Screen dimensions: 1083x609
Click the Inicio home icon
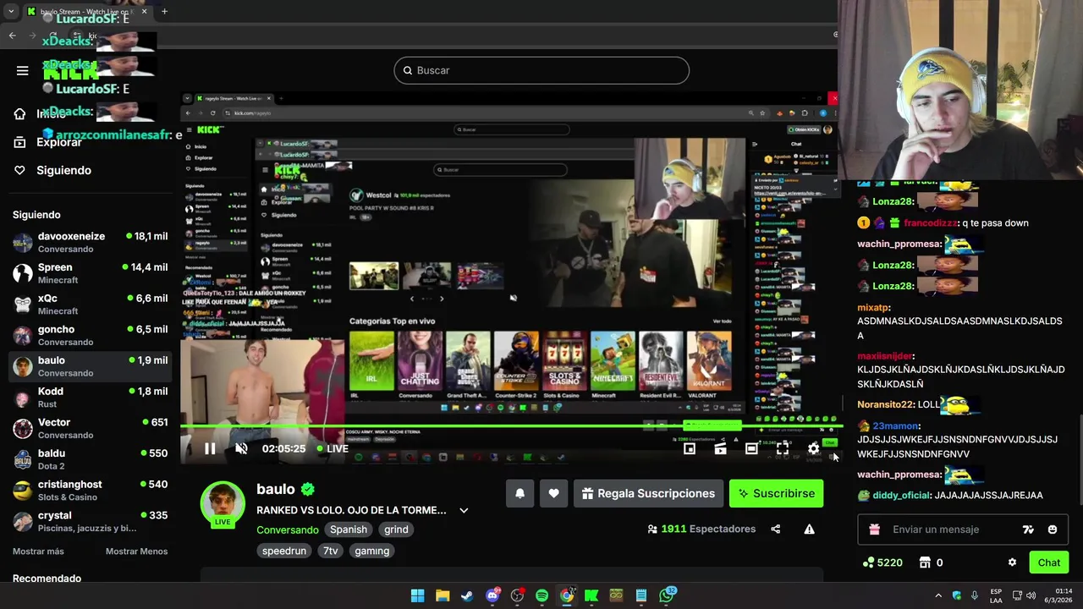(19, 114)
